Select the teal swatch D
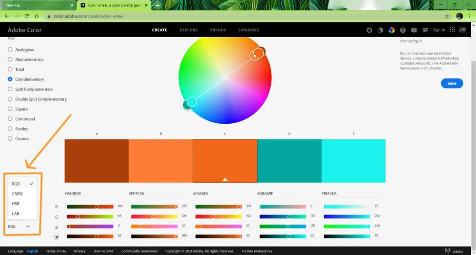Screen dimensions: 476x255 [289, 161]
